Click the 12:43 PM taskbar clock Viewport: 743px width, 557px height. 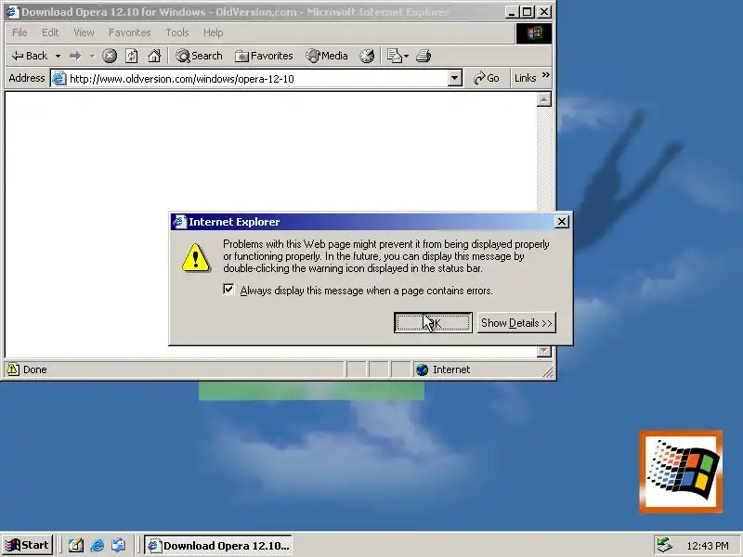pos(708,546)
